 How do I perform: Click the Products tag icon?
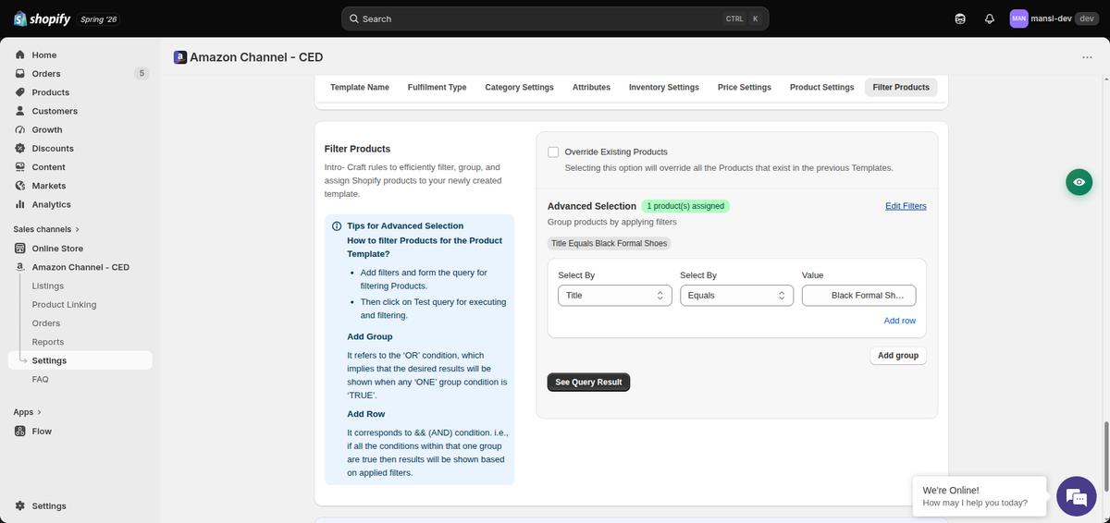point(20,92)
